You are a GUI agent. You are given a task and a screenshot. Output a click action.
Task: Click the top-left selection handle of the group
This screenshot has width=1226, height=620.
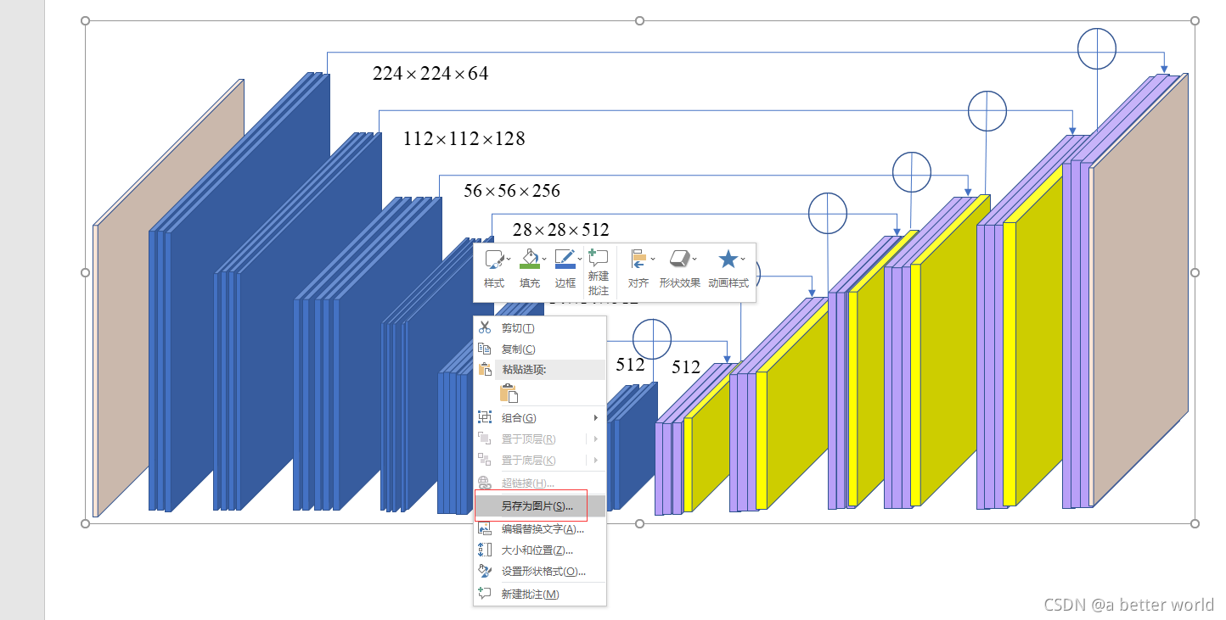coord(85,20)
